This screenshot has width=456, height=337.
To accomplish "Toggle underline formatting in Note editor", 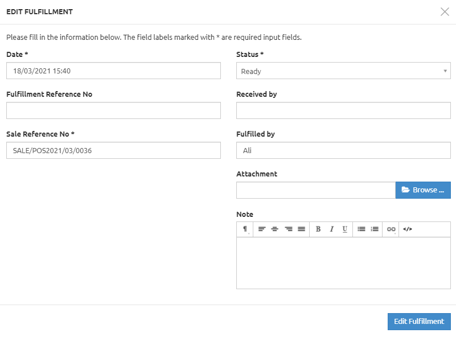I will (x=345, y=229).
